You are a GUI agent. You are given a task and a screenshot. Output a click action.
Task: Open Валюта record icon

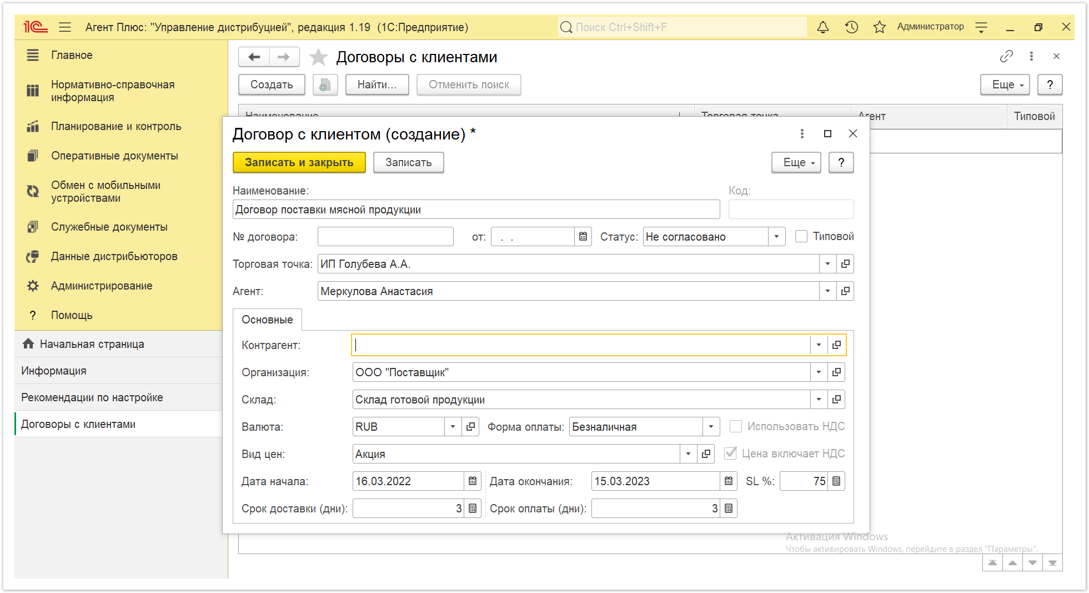point(470,427)
